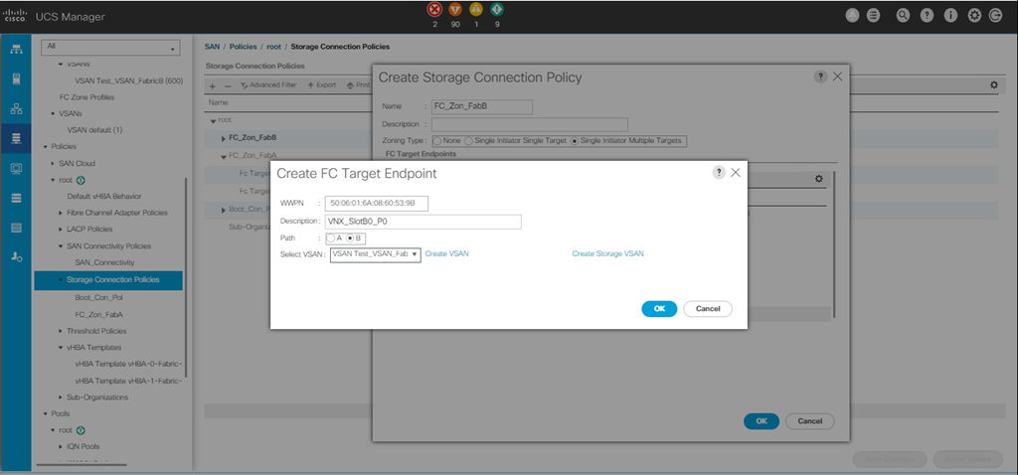The width and height of the screenshot is (1018, 475).
Task: Open the LAN icon in the left sidebar
Action: pos(16,109)
